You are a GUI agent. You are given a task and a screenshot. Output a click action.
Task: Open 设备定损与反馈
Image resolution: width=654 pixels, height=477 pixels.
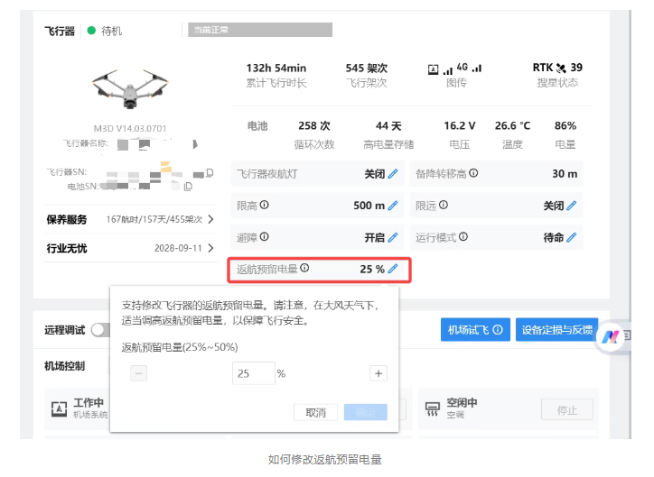pos(556,330)
